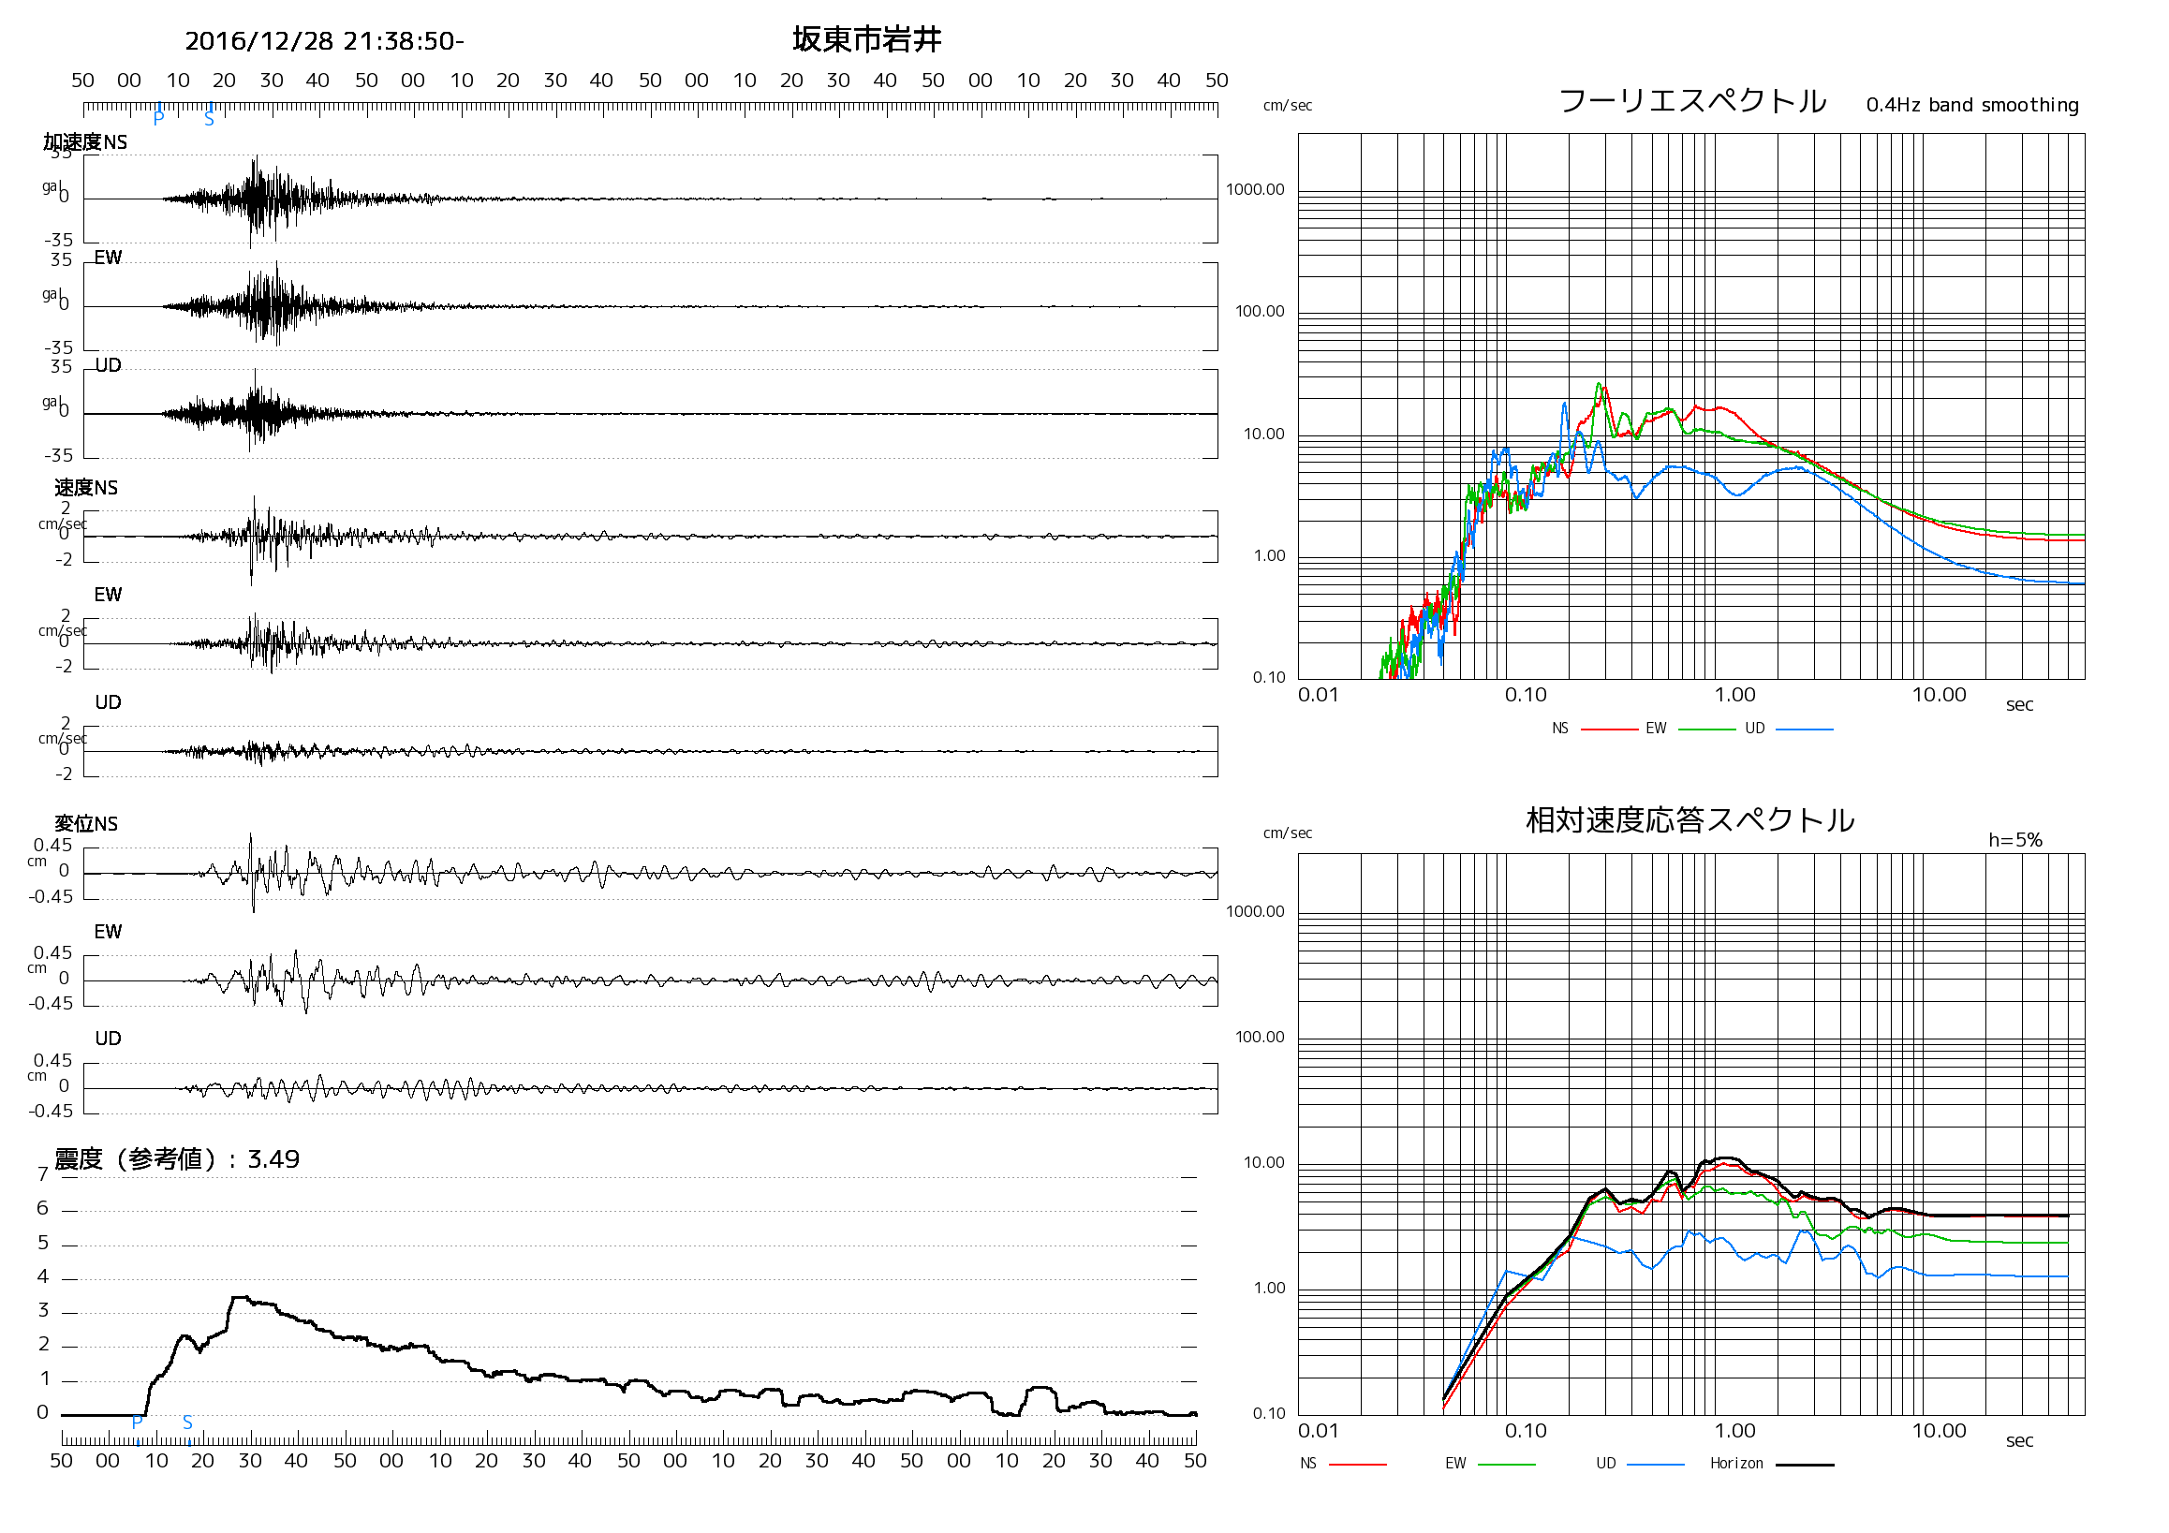Click the 速度NS waveform label
This screenshot has height=1533, width=2169.
click(86, 488)
